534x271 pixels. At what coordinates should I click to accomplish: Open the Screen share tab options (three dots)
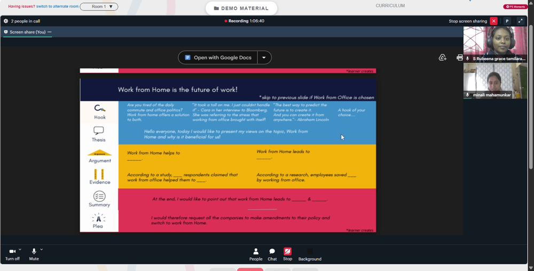click(50, 32)
